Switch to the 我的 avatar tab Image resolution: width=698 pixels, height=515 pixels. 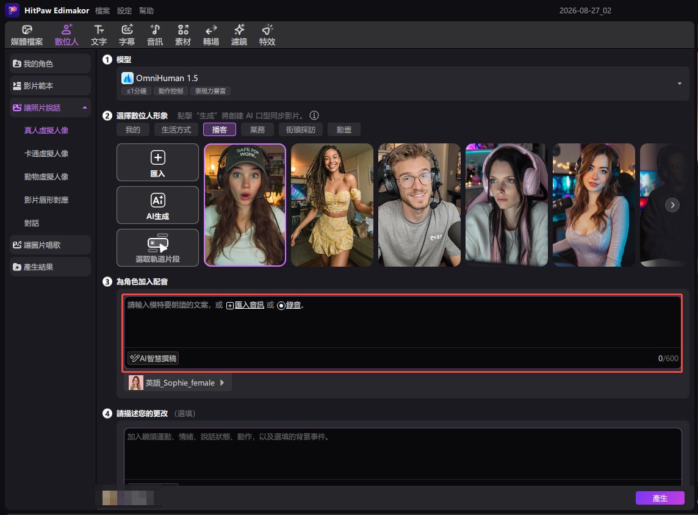click(132, 129)
